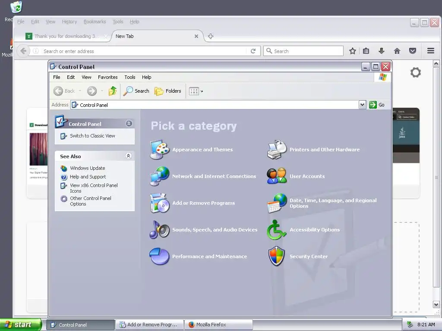442x331 pixels.
Task: Click the Appearance and Themes text link
Action: coord(202,150)
